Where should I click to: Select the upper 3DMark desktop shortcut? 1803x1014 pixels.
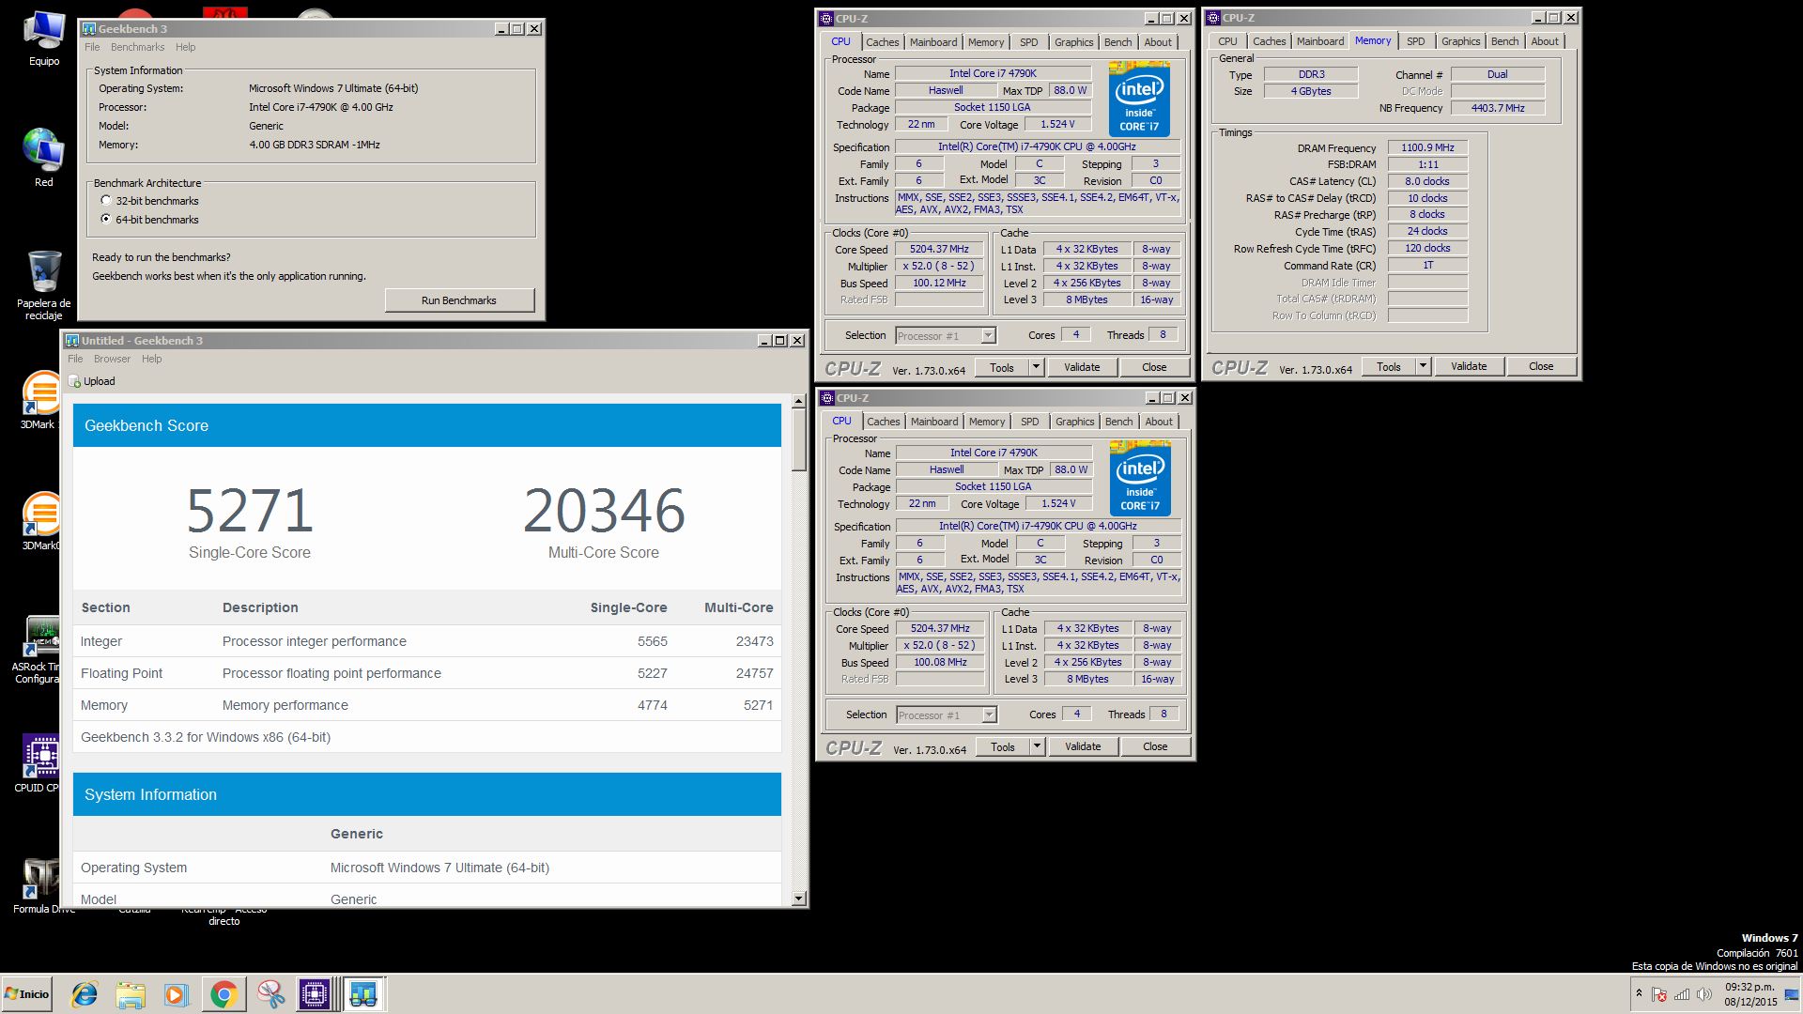(x=41, y=400)
